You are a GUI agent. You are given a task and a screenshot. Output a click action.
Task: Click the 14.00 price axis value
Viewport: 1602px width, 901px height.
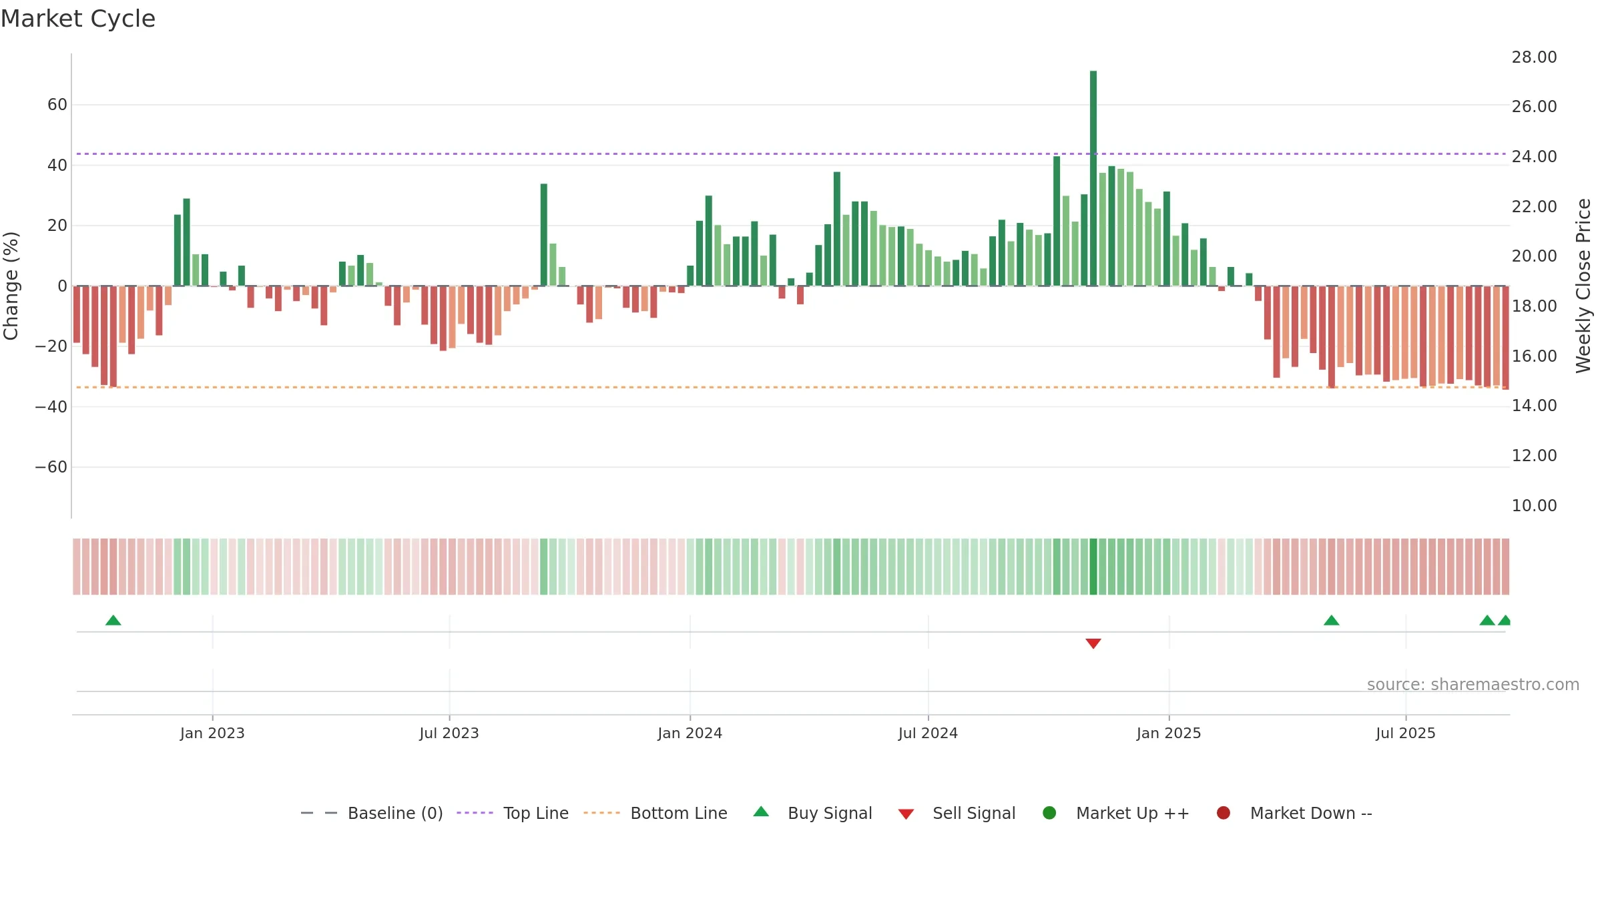(1534, 406)
